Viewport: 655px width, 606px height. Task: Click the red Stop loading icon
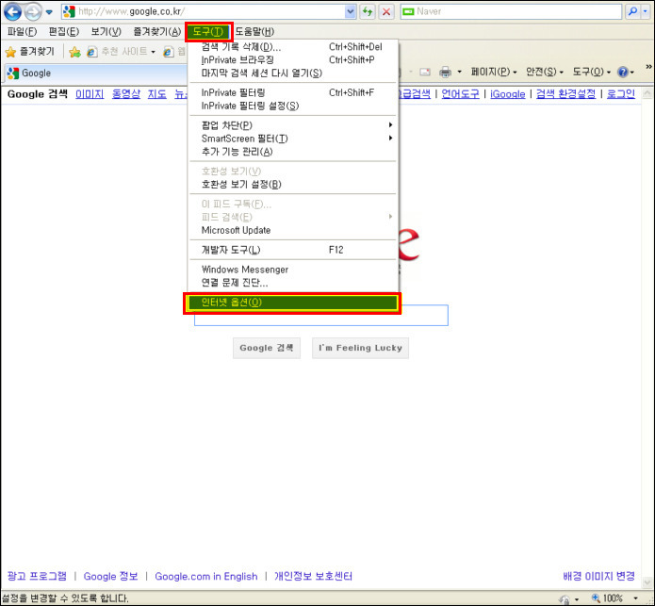point(386,11)
